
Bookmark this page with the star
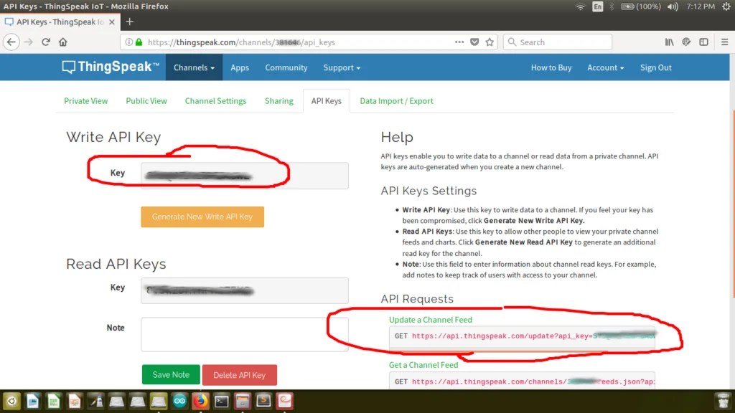click(490, 42)
